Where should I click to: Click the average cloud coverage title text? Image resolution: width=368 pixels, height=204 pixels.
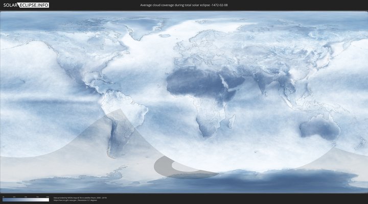coord(183,5)
